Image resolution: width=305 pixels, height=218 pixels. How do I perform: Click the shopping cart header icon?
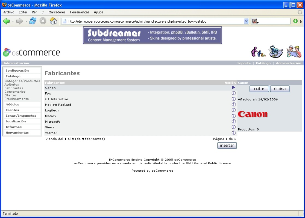[276, 52]
